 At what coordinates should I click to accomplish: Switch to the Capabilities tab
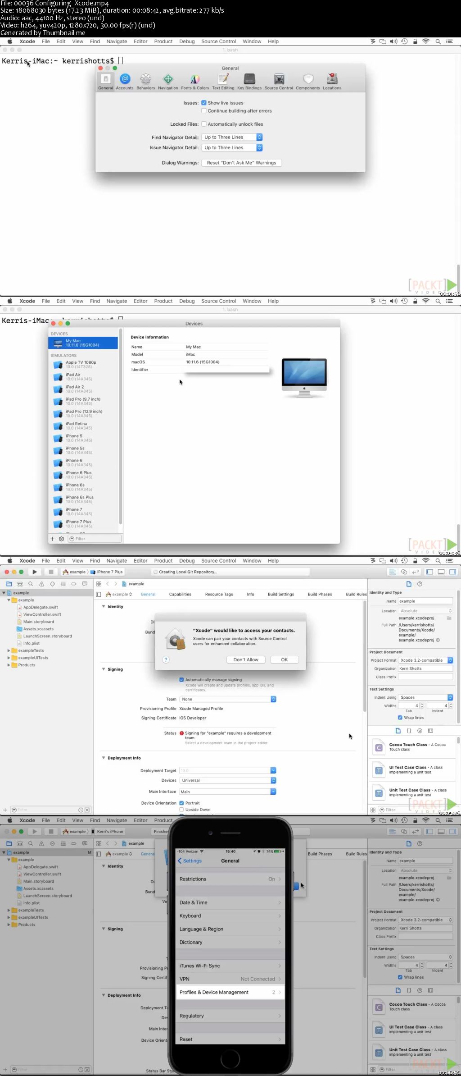[x=180, y=594]
